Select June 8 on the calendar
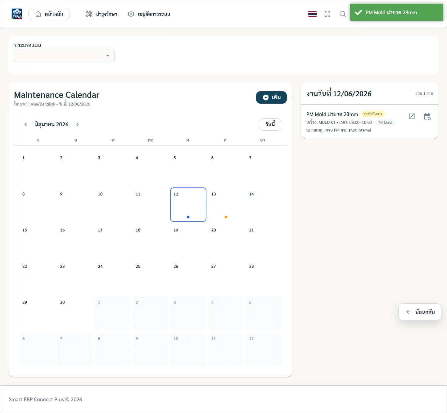The image size is (447, 413). [37, 204]
